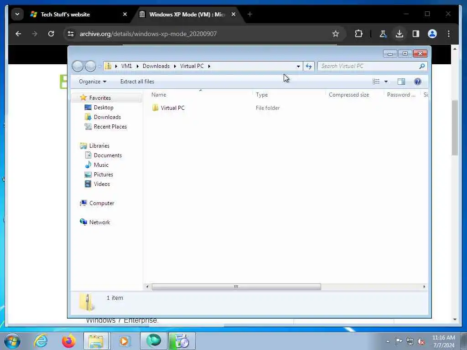Change view using the view icon
Viewport: 467px width, 350px height.
(376, 82)
